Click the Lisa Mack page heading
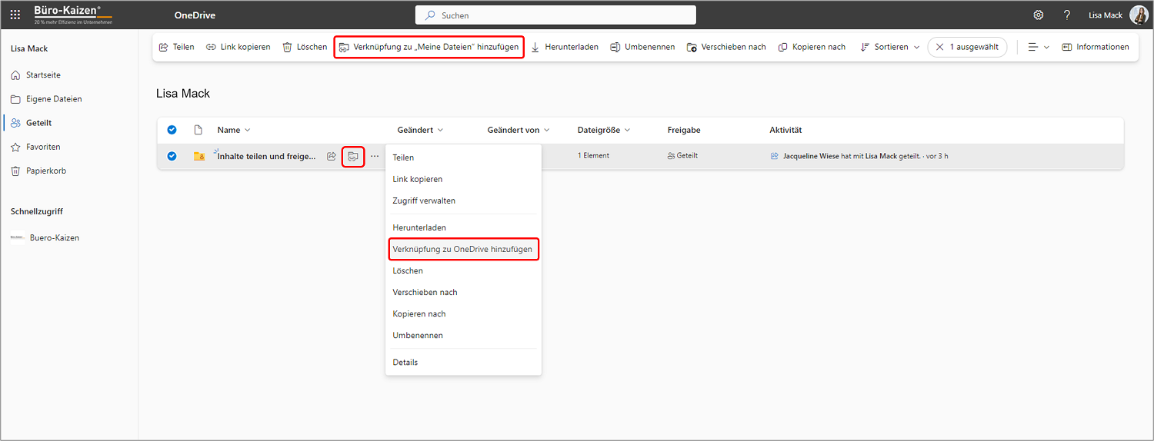Viewport: 1154px width, 441px height. click(x=183, y=93)
